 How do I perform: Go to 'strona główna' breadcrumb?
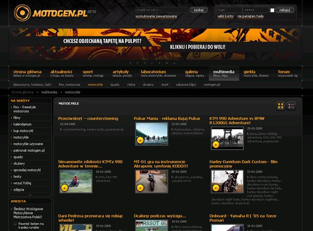click(x=22, y=92)
